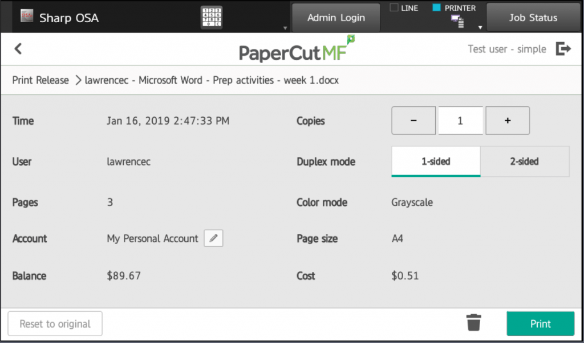Click the page size value 'A4'
The width and height of the screenshot is (584, 343).
click(x=398, y=238)
